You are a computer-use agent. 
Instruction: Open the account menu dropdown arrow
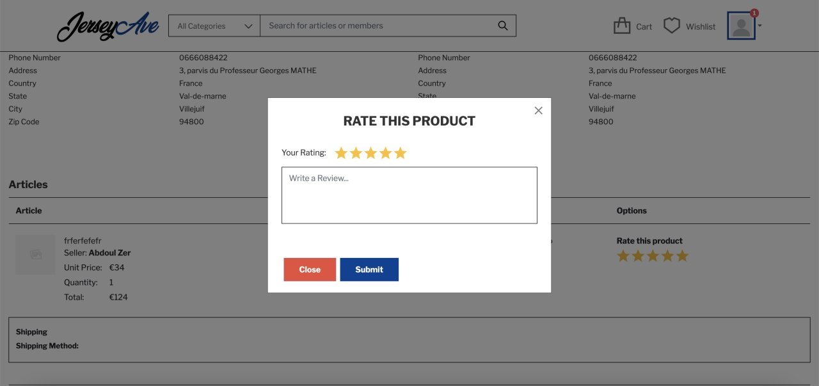[x=759, y=26]
